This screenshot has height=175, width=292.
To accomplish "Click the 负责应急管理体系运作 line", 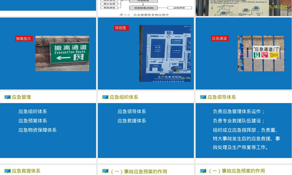I will 239,112.
